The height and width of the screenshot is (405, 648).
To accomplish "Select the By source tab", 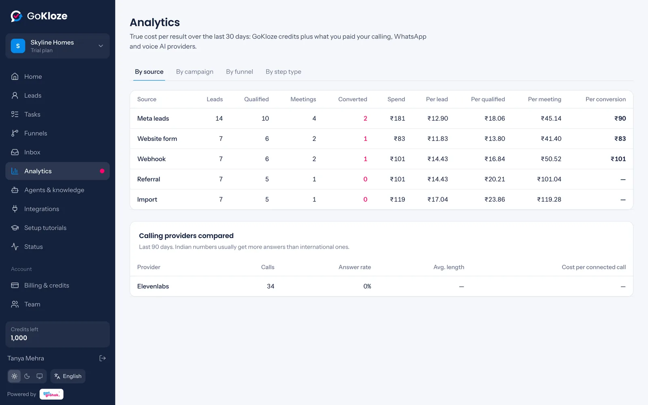I will (149, 72).
